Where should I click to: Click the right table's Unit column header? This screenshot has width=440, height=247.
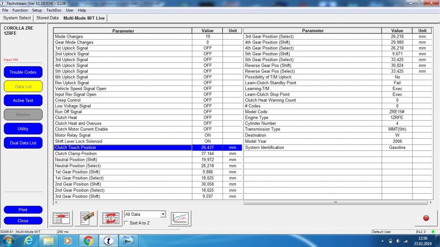pos(422,31)
